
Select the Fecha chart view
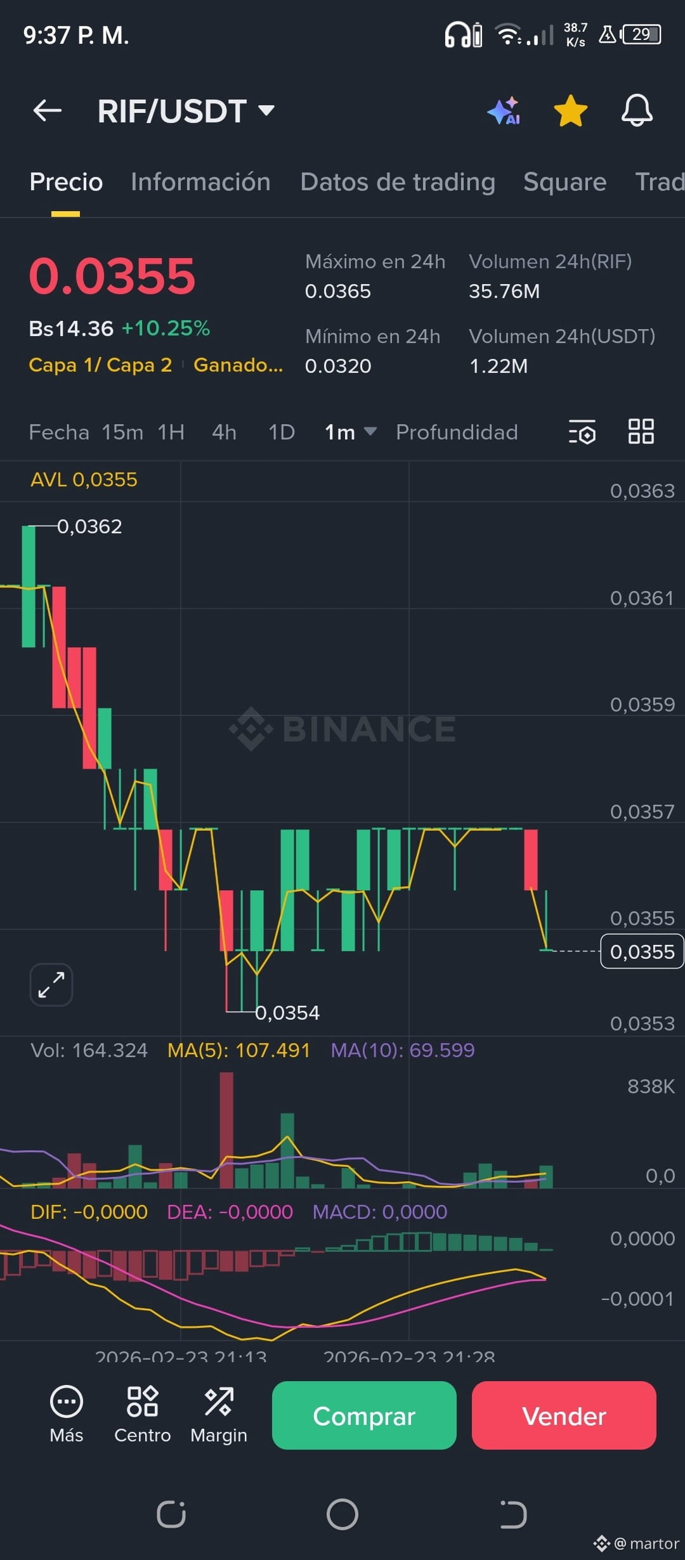tap(59, 432)
